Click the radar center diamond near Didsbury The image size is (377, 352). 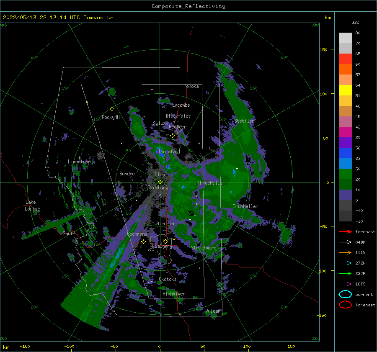[x=160, y=182]
